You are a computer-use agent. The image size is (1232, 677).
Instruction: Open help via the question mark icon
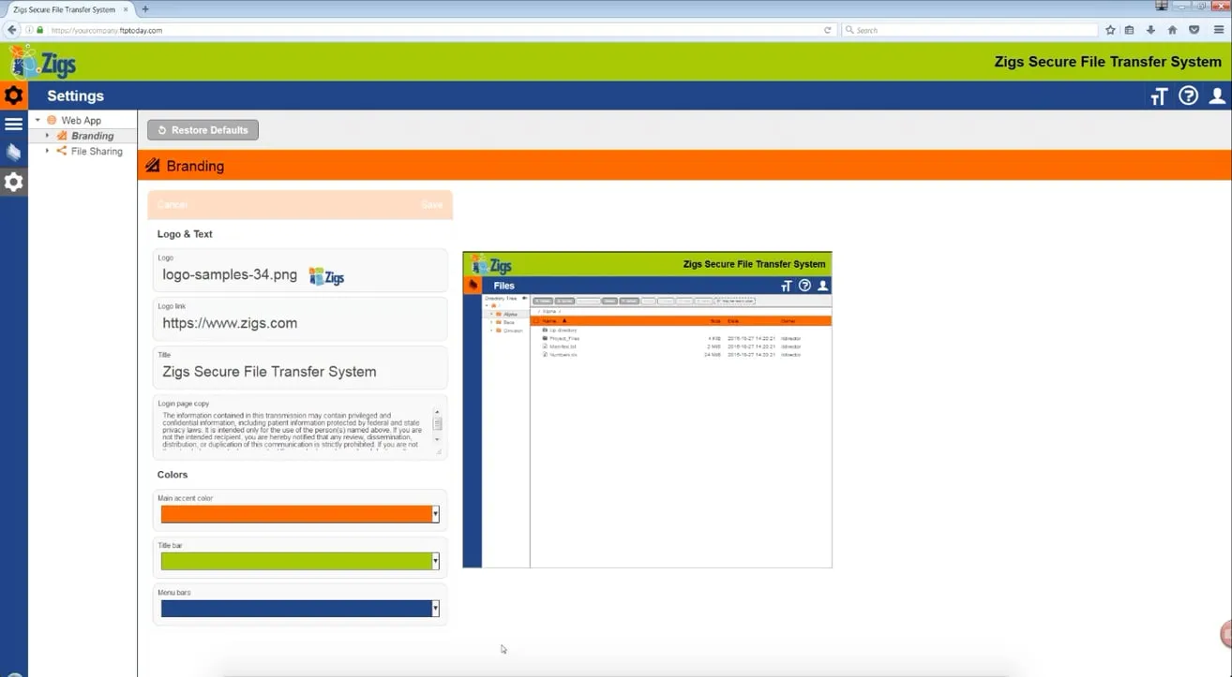click(x=1188, y=96)
